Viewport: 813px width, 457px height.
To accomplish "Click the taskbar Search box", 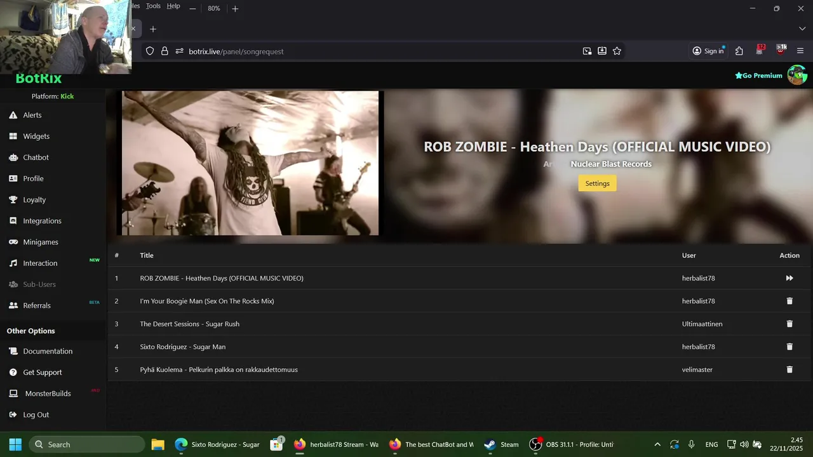I will pyautogui.click(x=86, y=444).
